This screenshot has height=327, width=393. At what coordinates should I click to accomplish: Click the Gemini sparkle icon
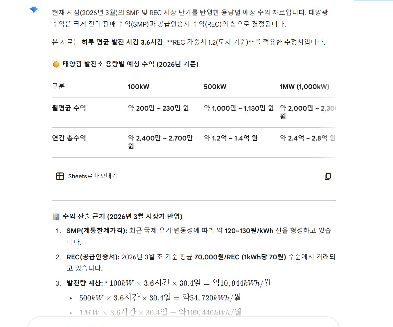tap(34, 10)
